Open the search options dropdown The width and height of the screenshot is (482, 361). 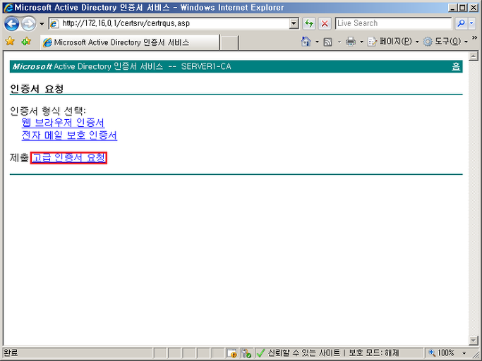point(472,23)
